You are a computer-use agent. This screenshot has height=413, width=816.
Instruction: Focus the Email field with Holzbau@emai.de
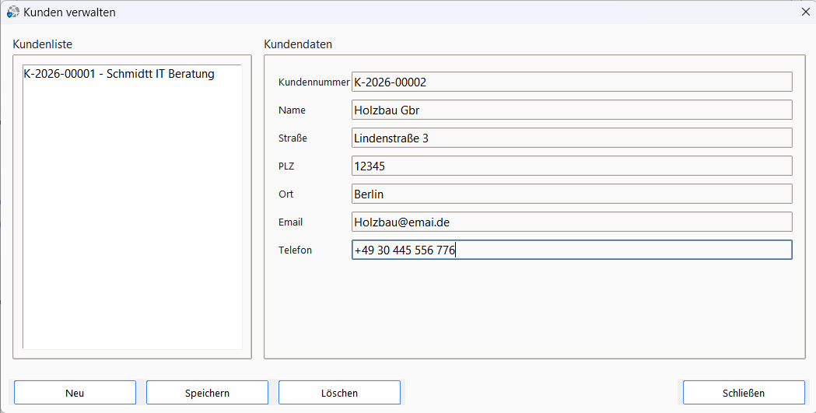572,222
